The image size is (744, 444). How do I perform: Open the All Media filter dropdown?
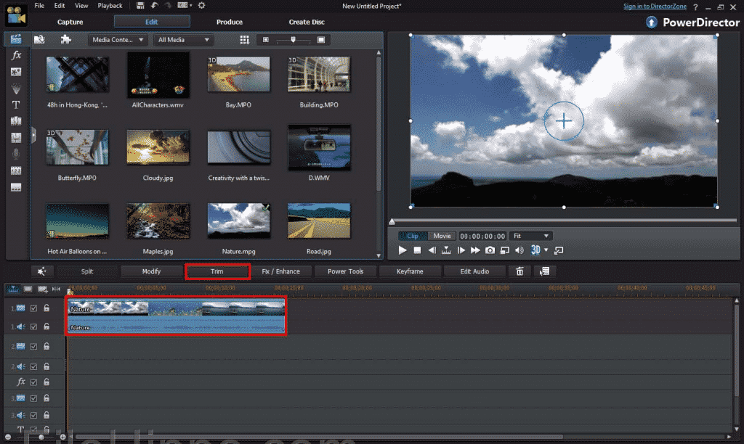coord(183,40)
